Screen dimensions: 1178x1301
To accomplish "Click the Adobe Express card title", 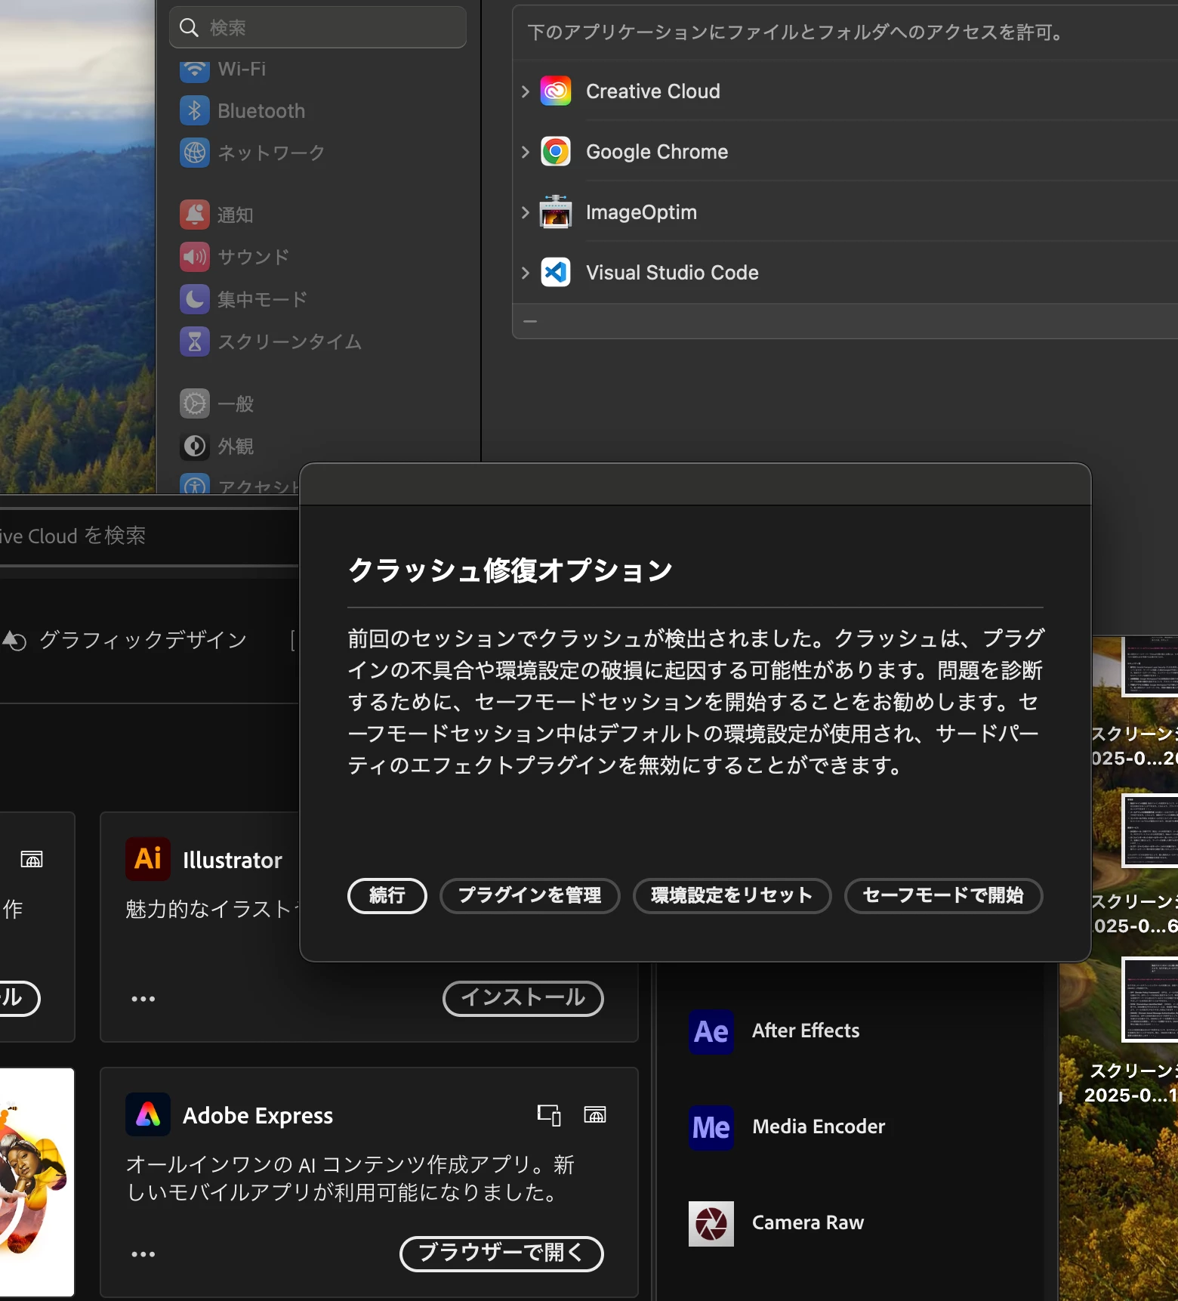I will tap(257, 1116).
